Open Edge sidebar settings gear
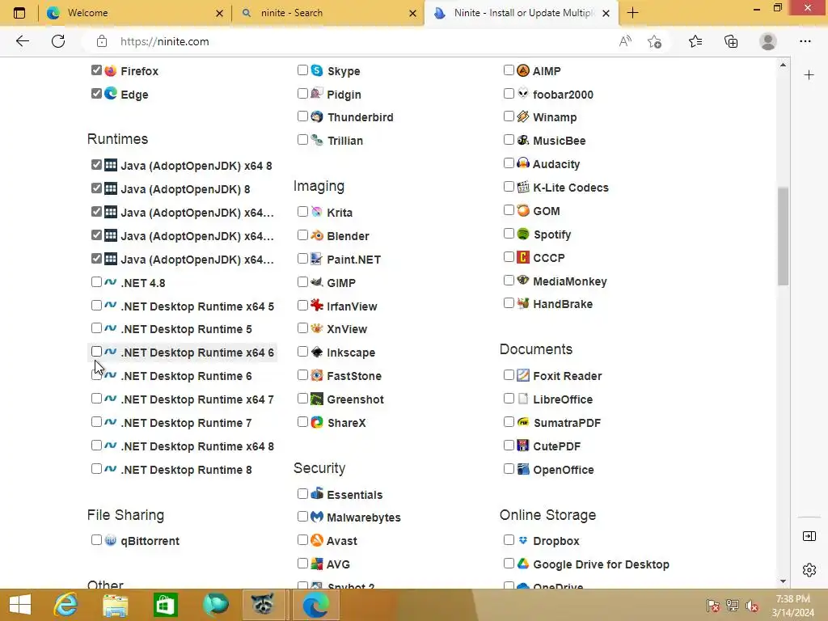This screenshot has width=828, height=621. (809, 570)
